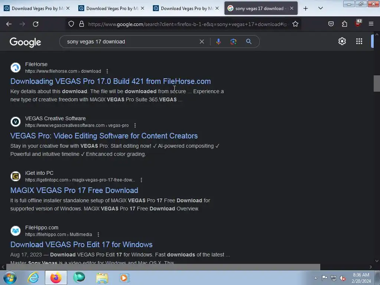380x285 pixels.
Task: Click the FileHorse site favicon
Action: pos(16,68)
